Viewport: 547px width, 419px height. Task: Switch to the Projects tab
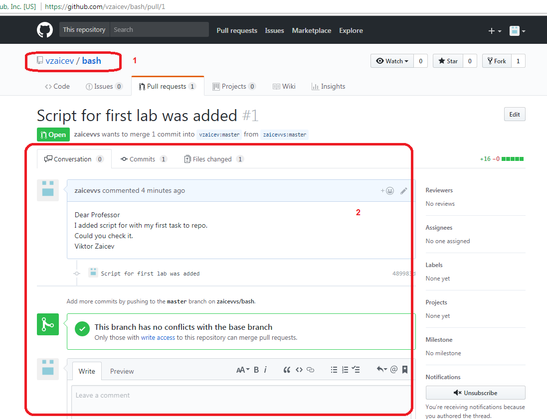(234, 87)
